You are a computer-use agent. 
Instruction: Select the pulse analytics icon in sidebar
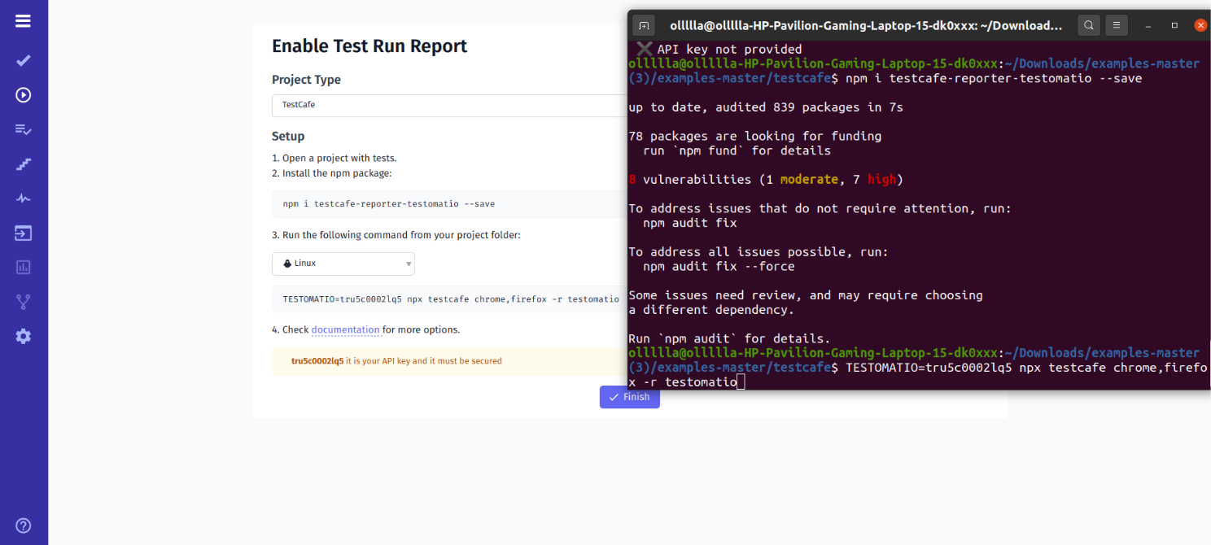23,198
